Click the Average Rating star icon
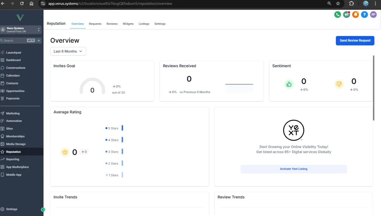 pyautogui.click(x=65, y=152)
